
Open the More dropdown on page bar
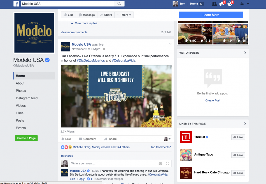coord(124,15)
